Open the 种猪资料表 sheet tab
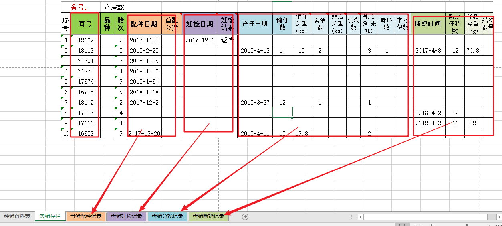This screenshot has height=226, width=502. 17,216
